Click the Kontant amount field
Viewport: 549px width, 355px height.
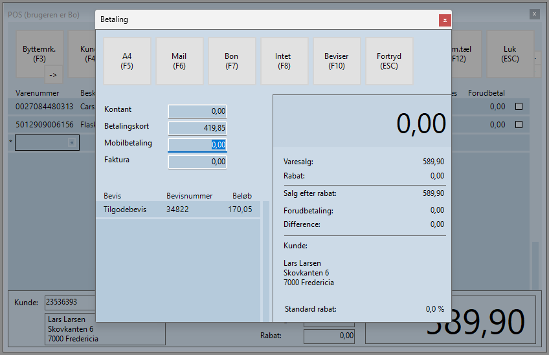[x=197, y=112]
